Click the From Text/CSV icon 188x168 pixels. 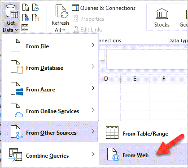[x=26, y=7]
